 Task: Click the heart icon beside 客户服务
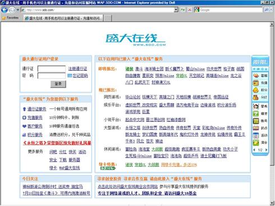tap(24, 126)
